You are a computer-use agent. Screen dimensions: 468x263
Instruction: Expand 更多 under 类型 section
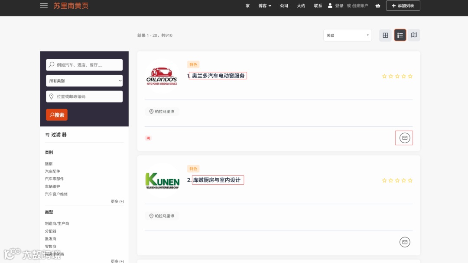tap(117, 260)
